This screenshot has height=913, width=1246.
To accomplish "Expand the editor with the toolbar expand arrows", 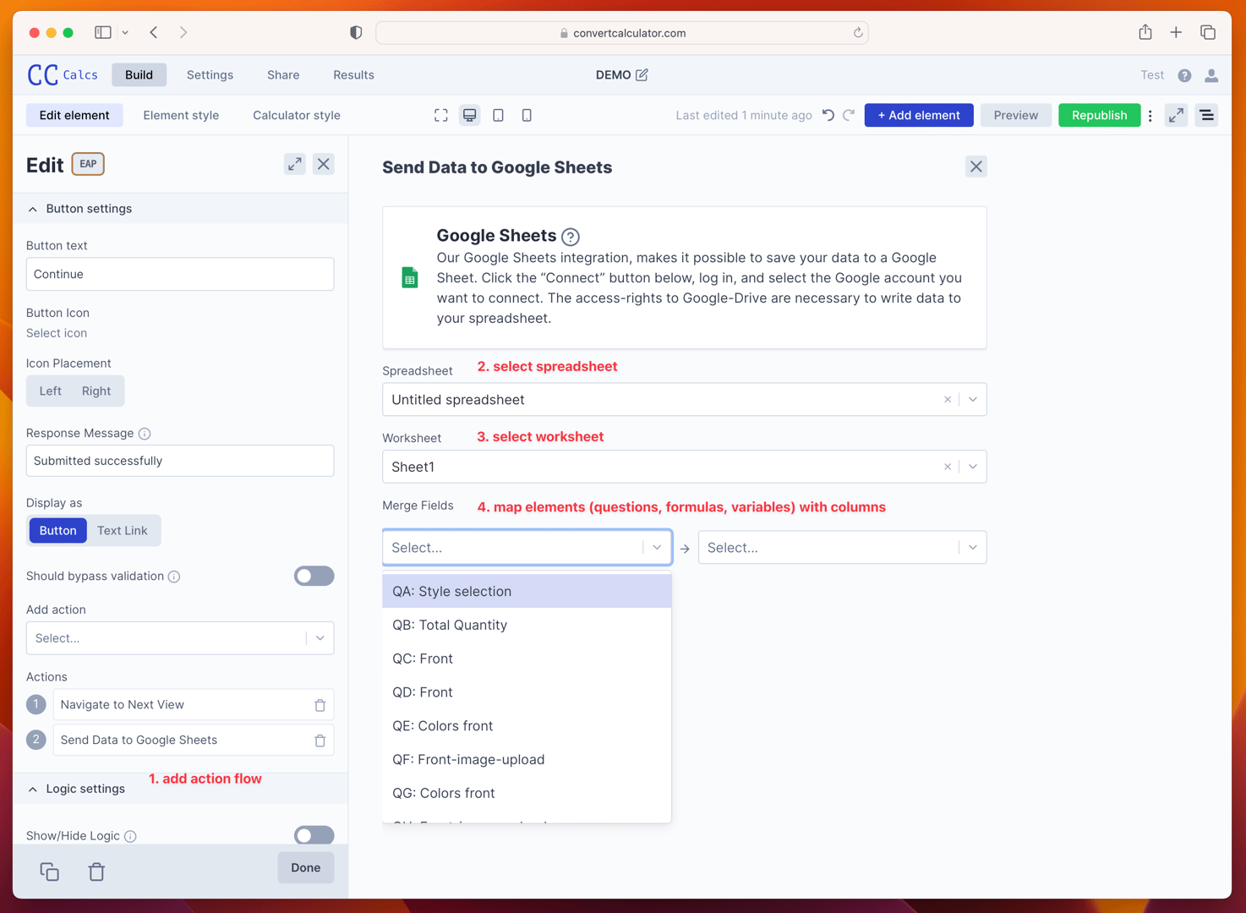I will pyautogui.click(x=1176, y=115).
